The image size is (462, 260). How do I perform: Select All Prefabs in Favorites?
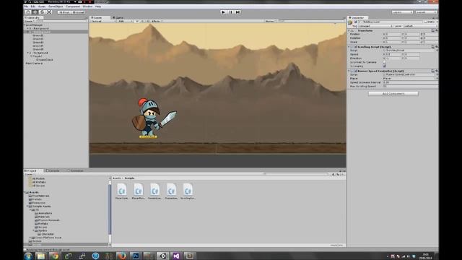[38, 182]
